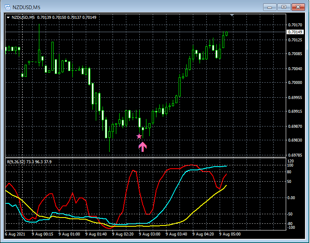Click the 9 Aug 03:00 time label
The image size is (310, 243).
coord(149,234)
